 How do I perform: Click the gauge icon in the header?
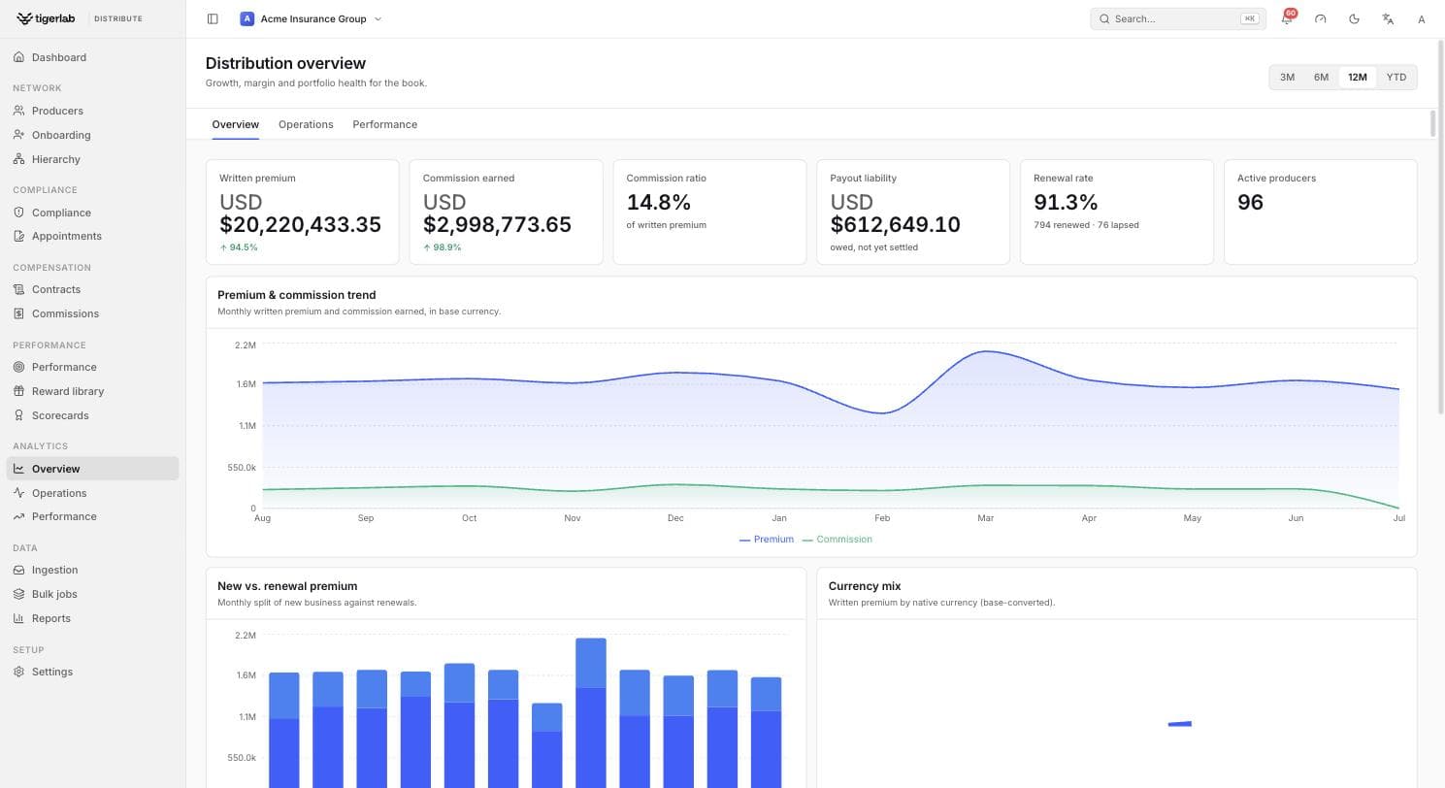tap(1320, 18)
